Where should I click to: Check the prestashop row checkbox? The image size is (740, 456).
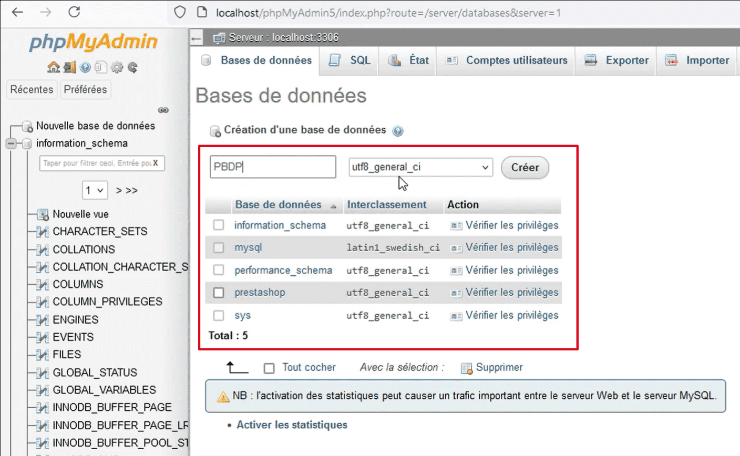219,293
